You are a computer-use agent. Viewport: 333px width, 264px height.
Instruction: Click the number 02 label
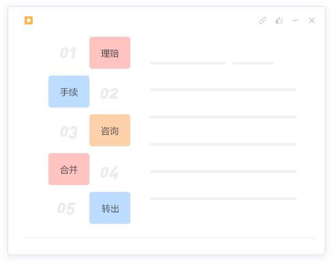point(109,93)
